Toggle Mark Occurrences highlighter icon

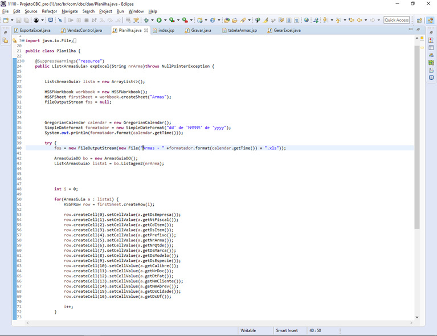(x=266, y=20)
